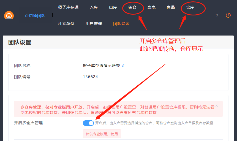This screenshot has height=141, width=237.
Task: Click the 仅供专业版用户使用 button
Action: [102, 134]
